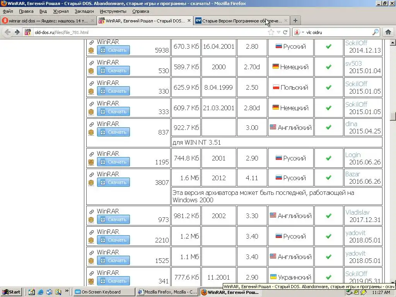Open the Вид menu
Viewport: 396px width, 297px height.
click(x=43, y=11)
